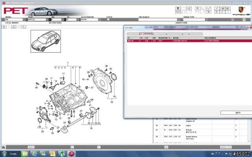The image size is (252, 157).
Task: Click the skip-to-end bar arrow icon
Action: 222,12
